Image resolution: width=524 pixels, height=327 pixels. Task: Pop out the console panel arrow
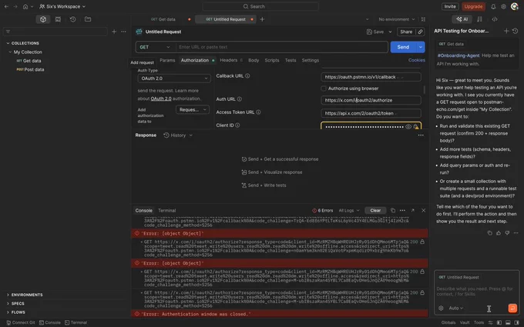pos(413,211)
